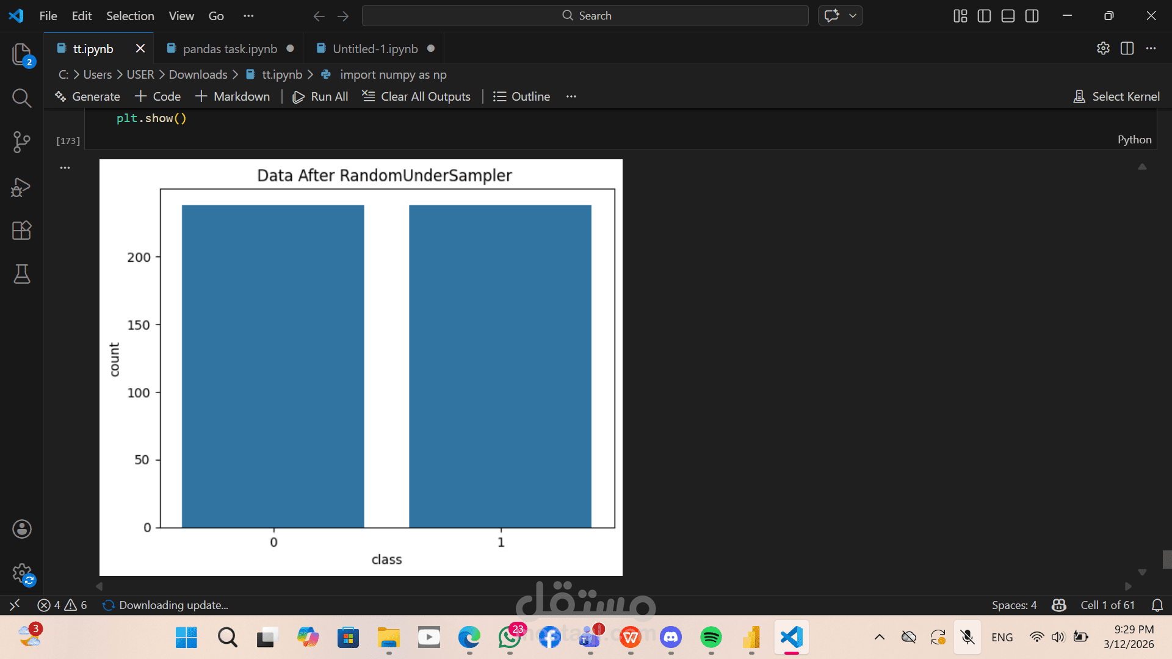Open Run and Debug view
The height and width of the screenshot is (659, 1172).
pos(21,187)
